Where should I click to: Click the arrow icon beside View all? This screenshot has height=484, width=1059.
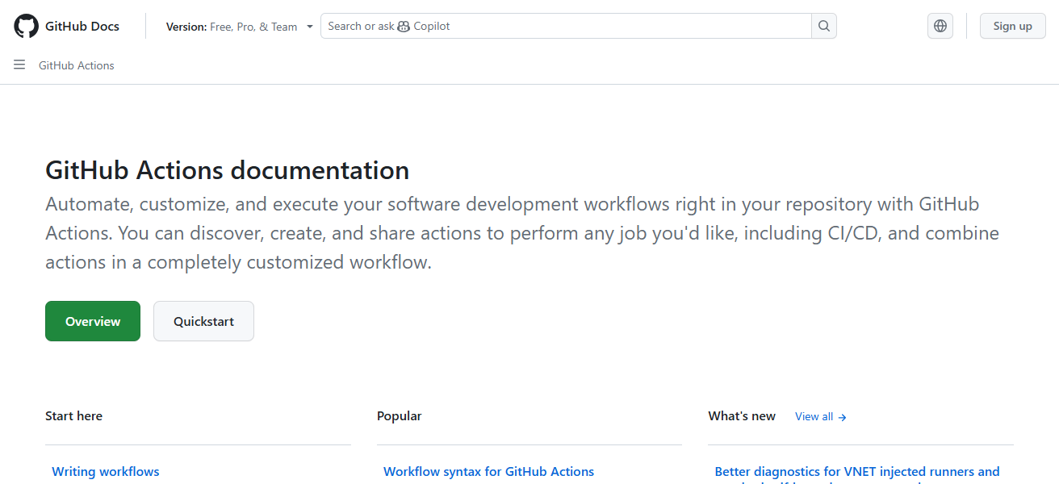(842, 416)
